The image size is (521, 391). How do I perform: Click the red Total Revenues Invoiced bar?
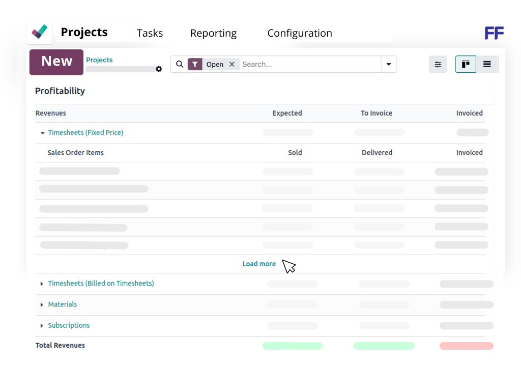coord(466,346)
